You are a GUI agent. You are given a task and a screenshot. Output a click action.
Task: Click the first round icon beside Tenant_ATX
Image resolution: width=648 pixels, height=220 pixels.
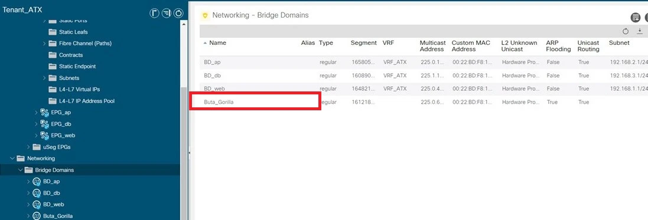(x=155, y=14)
